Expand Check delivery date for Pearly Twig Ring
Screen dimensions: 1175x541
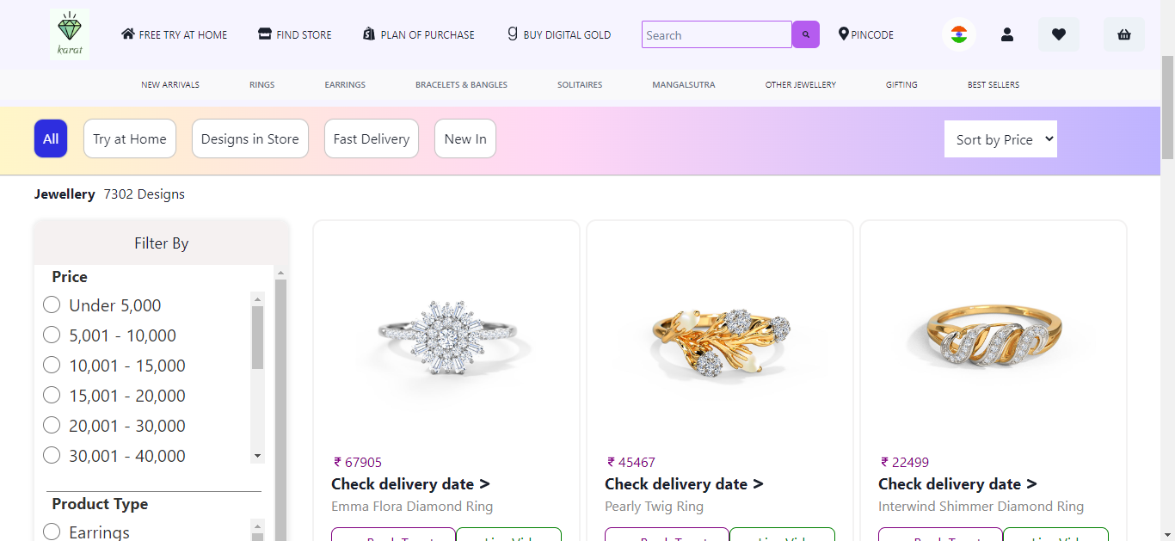click(684, 483)
